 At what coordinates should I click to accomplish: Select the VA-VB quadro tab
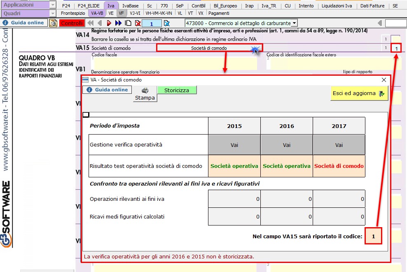pyautogui.click(x=97, y=13)
